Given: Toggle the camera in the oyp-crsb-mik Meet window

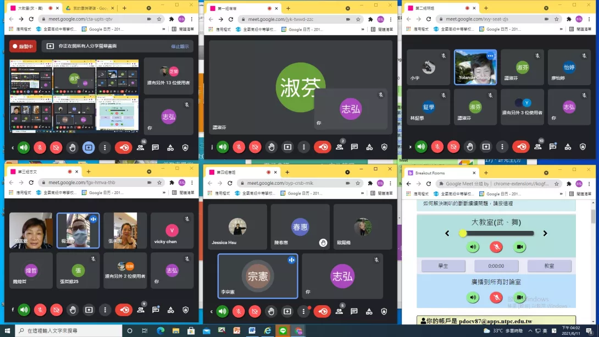Looking at the screenshot, I should pos(254,311).
